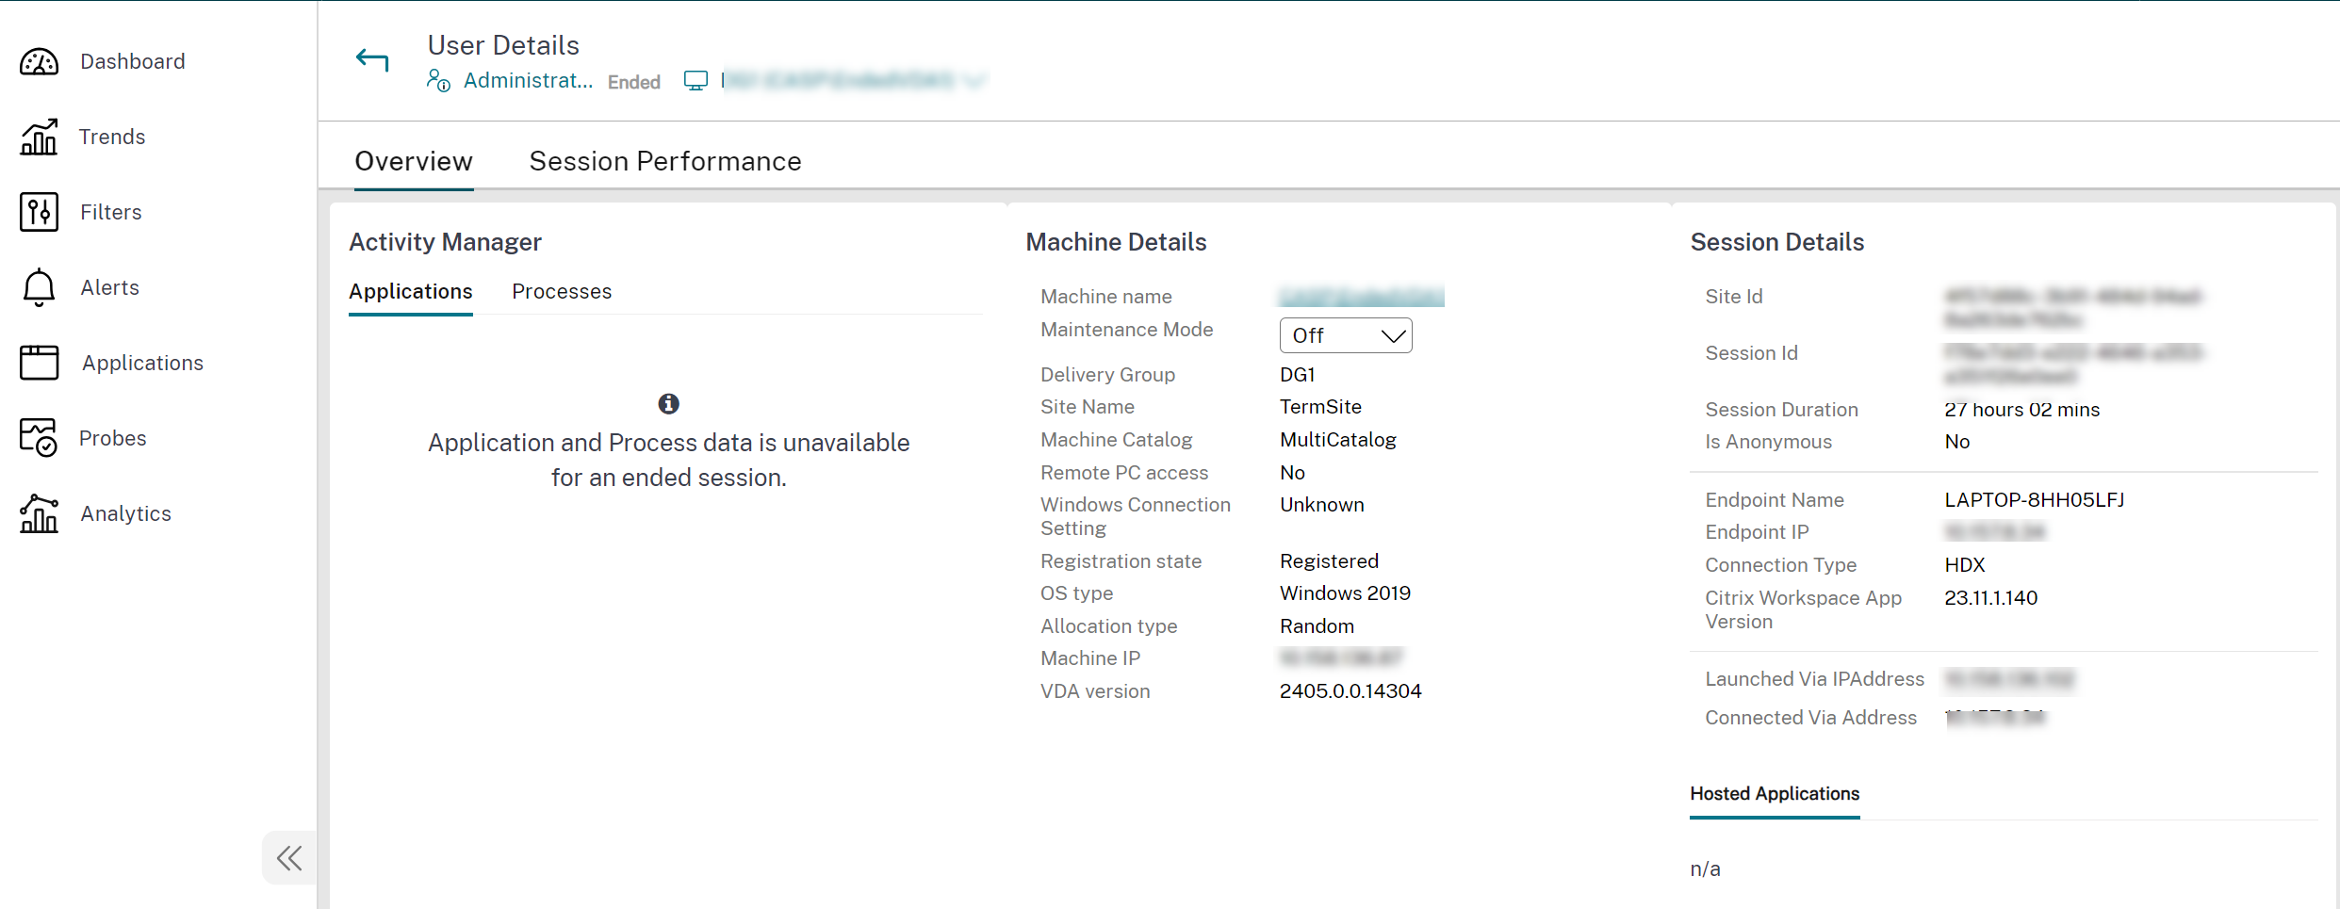Open the Overview tab
Screen dimensions: 2340x909
pyautogui.click(x=413, y=161)
